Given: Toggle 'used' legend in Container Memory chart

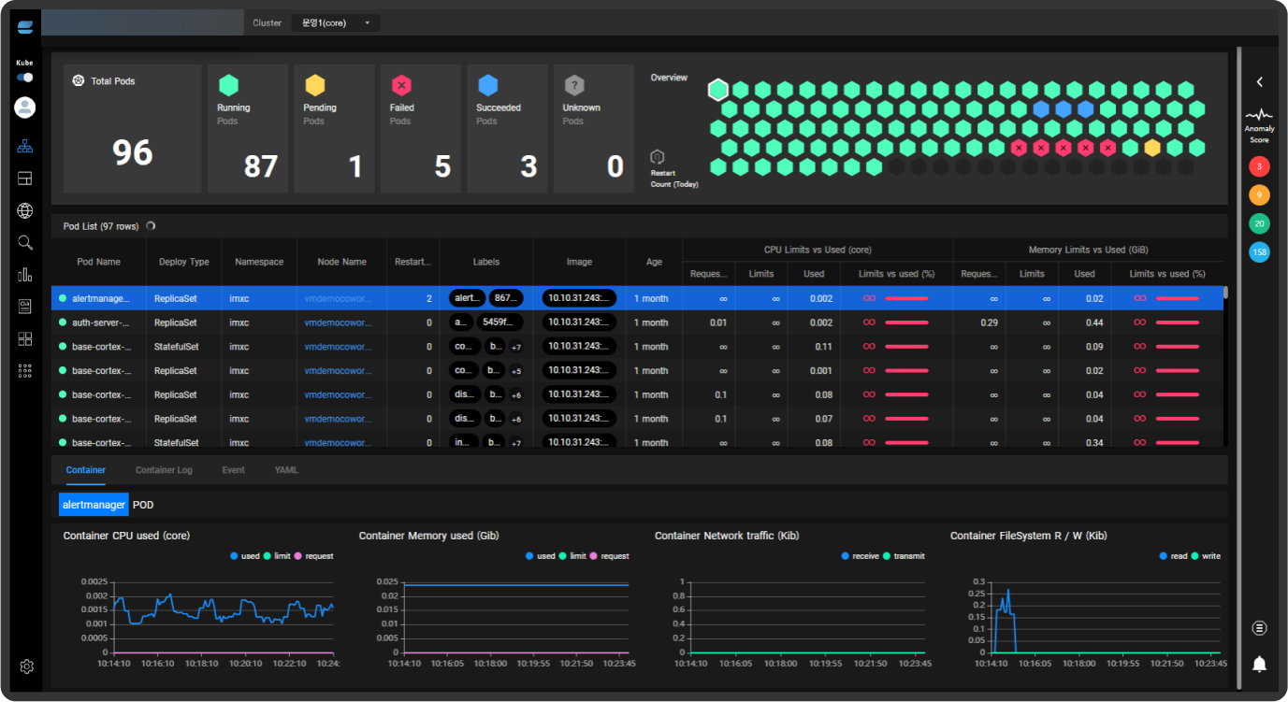Looking at the screenshot, I should (540, 556).
